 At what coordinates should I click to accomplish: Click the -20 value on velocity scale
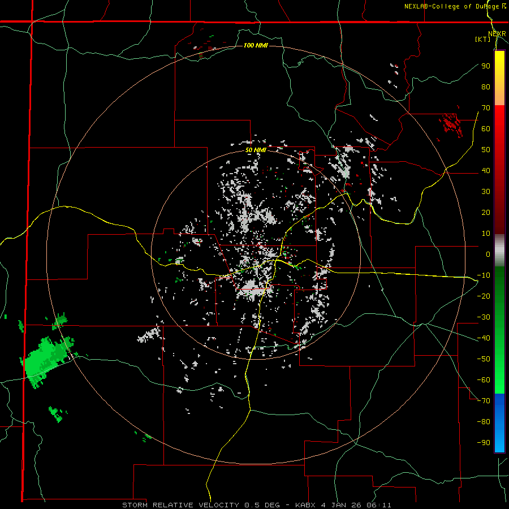(x=484, y=296)
